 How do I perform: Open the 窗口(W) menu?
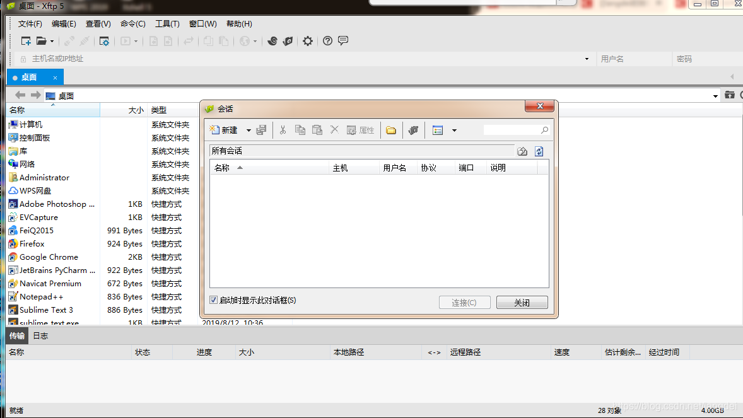coord(203,24)
